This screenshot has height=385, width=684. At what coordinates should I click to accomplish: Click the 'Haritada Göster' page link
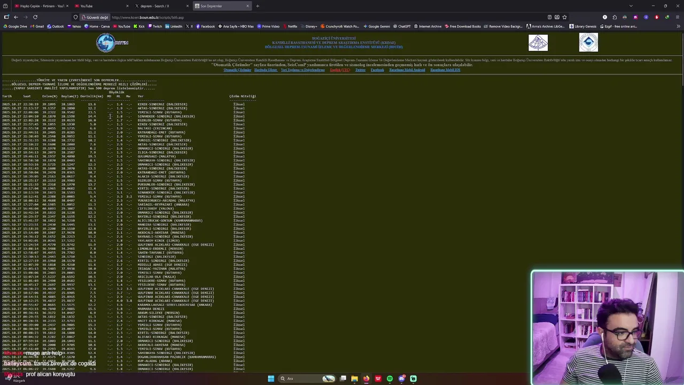click(x=266, y=70)
